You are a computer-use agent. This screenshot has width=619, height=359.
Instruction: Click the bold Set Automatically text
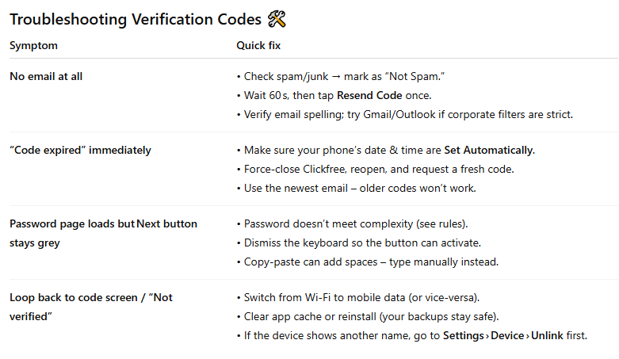point(489,150)
